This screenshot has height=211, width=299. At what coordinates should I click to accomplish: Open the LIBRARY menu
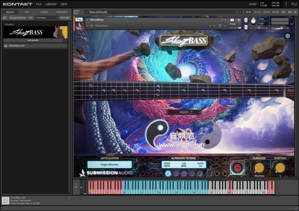pyautogui.click(x=51, y=4)
